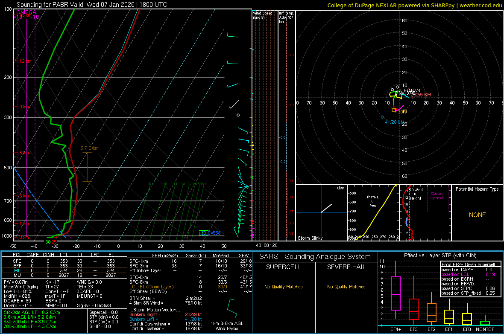504x334 pixels.
Task: Click the 'Potential Hazard Type' header
Action: (477, 189)
